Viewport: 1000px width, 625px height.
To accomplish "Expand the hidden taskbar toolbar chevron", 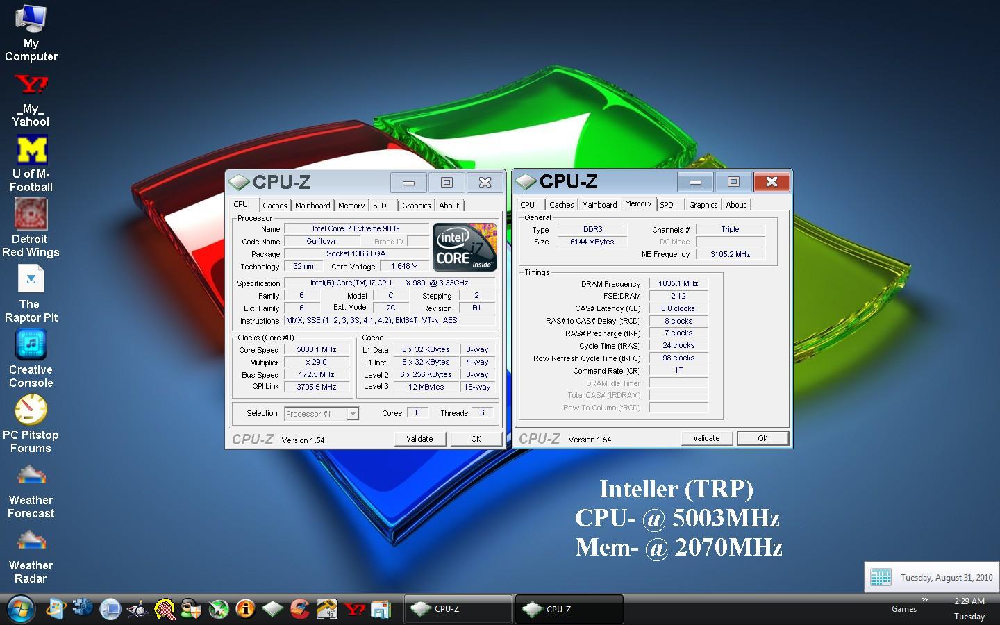I will [x=924, y=599].
